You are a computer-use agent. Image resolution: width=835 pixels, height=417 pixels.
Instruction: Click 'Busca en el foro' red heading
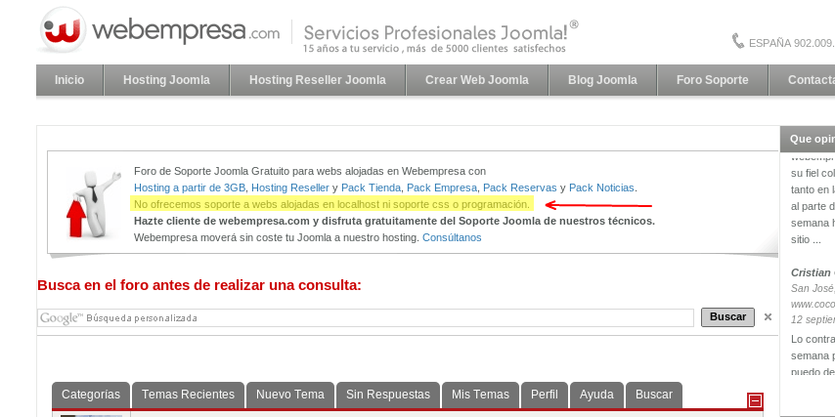pyautogui.click(x=199, y=285)
